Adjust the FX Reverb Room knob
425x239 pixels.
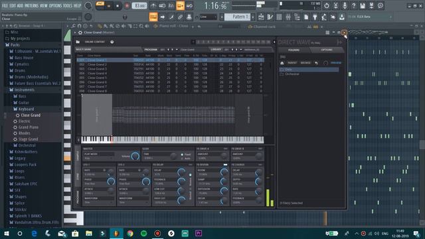[224, 172]
